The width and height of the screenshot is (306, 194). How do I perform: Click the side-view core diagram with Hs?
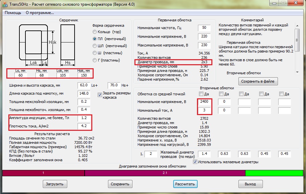(68, 45)
